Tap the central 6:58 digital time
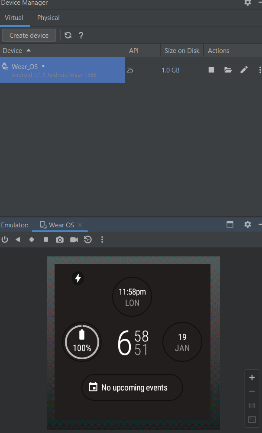The height and width of the screenshot is (433, 262). point(133,343)
